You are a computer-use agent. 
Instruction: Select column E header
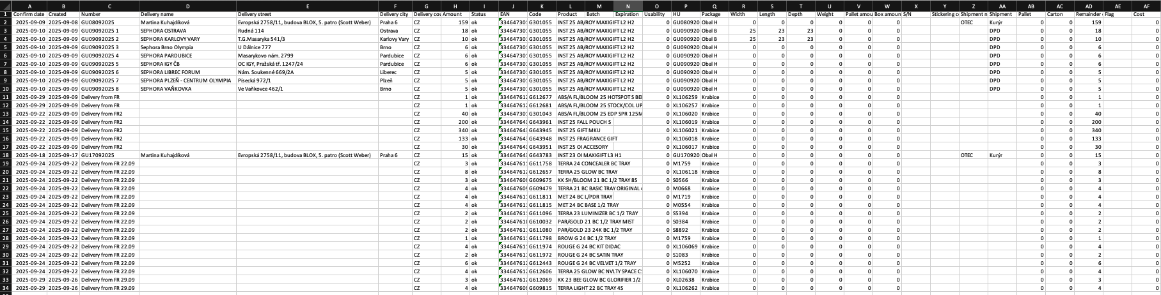coord(306,6)
